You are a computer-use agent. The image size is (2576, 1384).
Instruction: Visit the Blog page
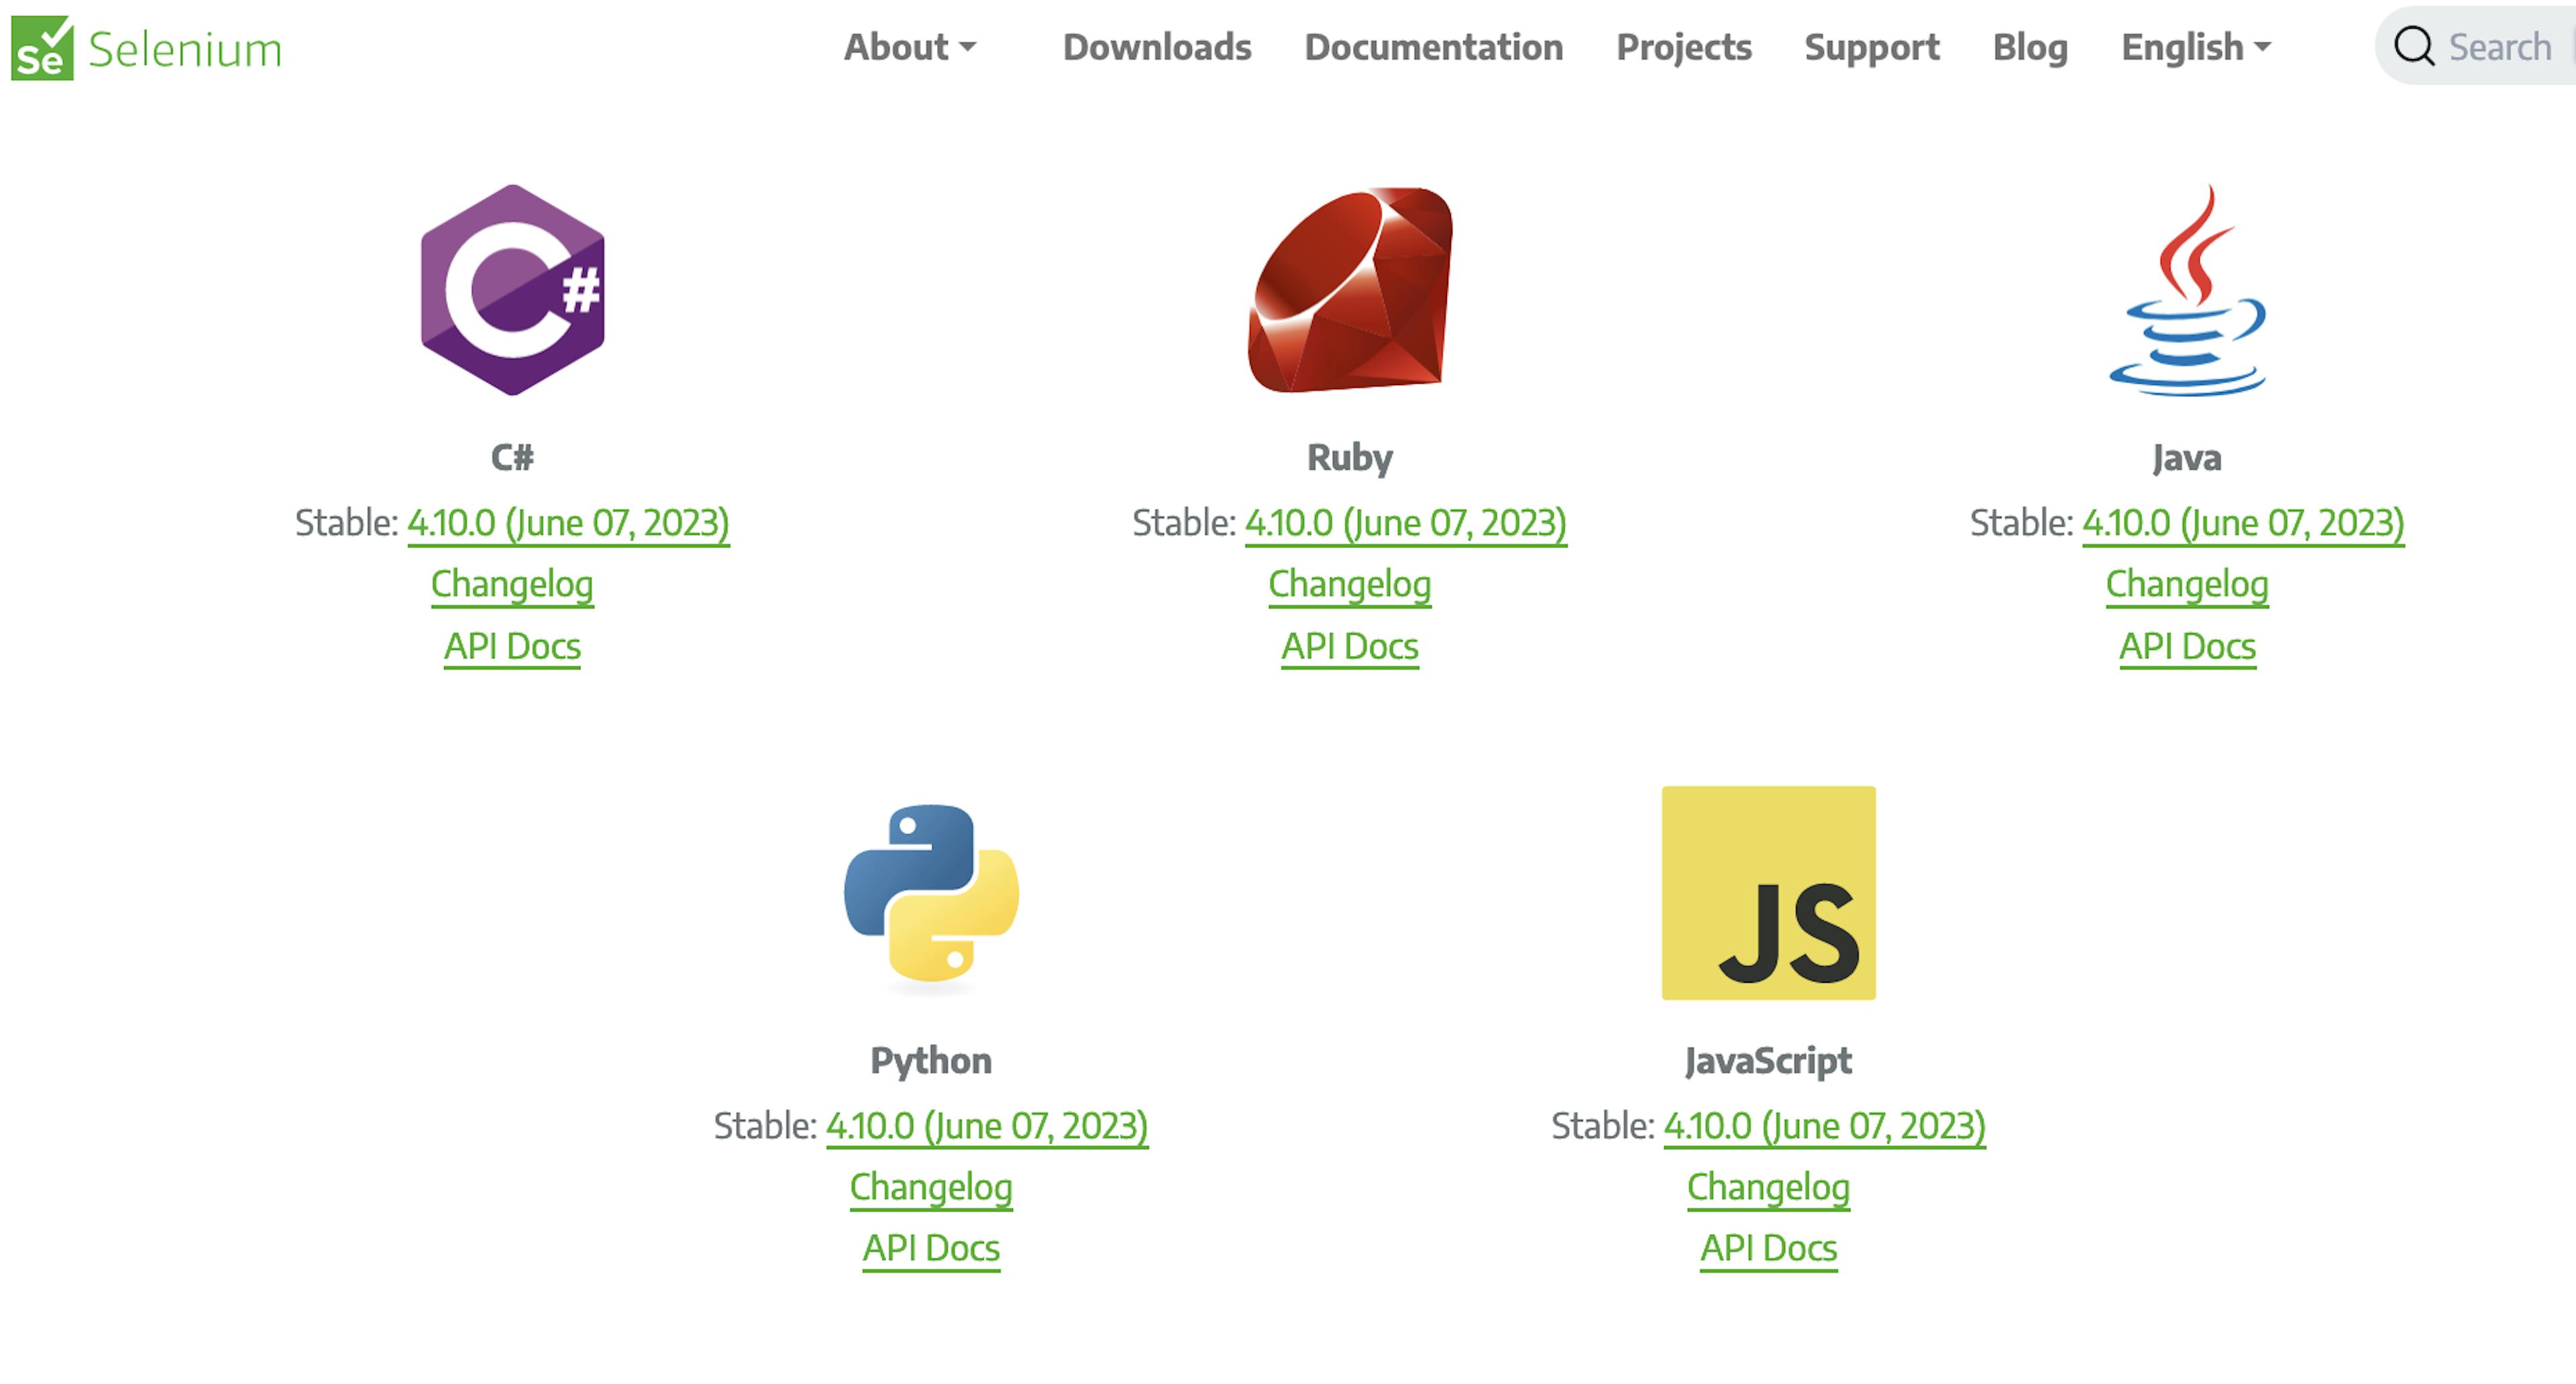click(x=2030, y=47)
